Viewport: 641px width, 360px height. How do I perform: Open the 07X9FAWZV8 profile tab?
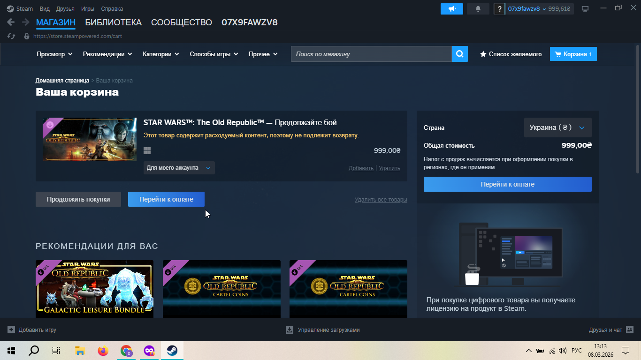click(x=250, y=22)
